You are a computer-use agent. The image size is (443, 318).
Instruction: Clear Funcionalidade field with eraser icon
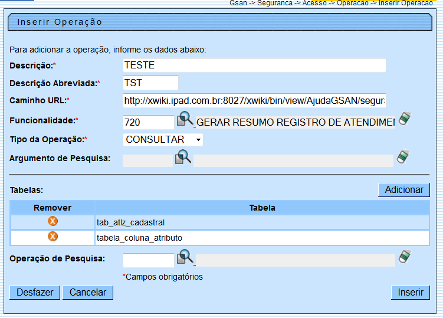click(x=405, y=118)
